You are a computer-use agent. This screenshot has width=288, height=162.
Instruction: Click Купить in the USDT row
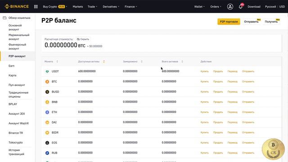(204, 71)
